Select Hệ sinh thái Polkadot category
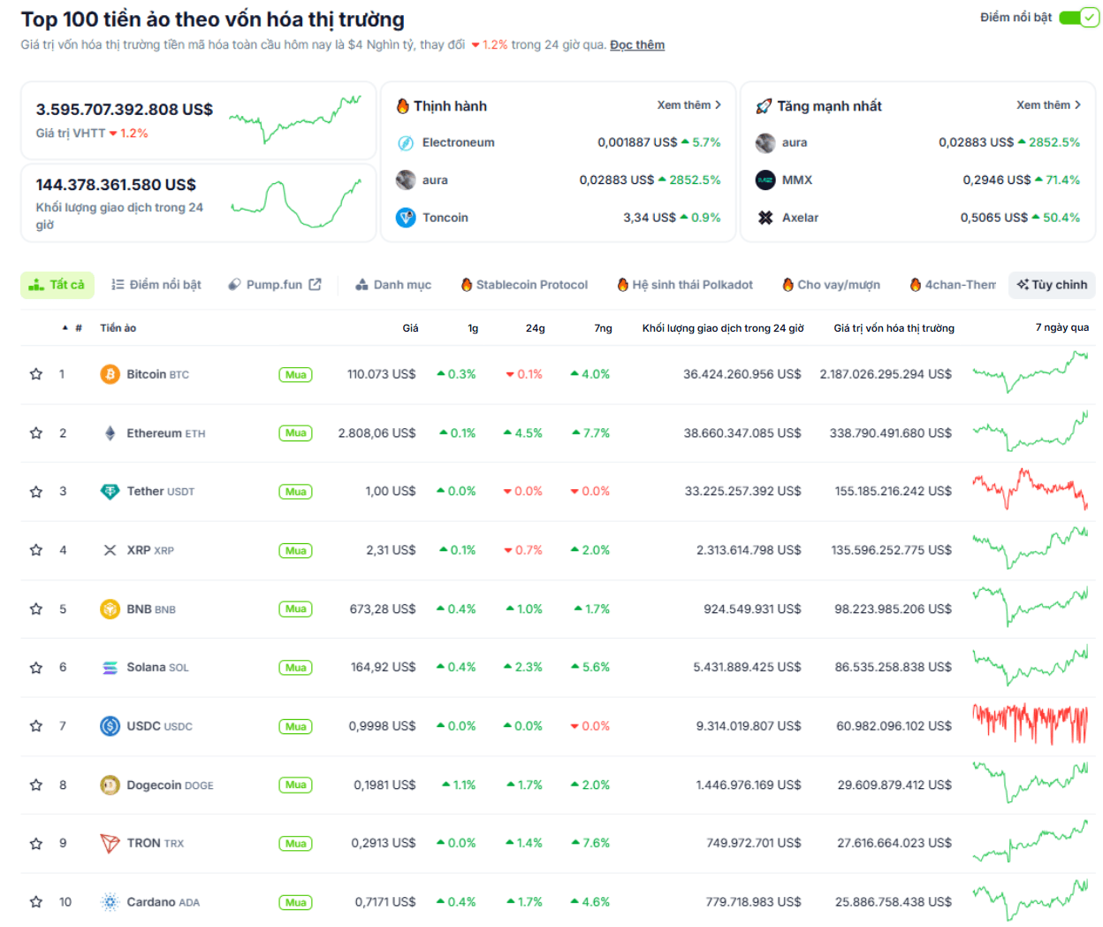Image resolution: width=1103 pixels, height=927 pixels. [685, 285]
